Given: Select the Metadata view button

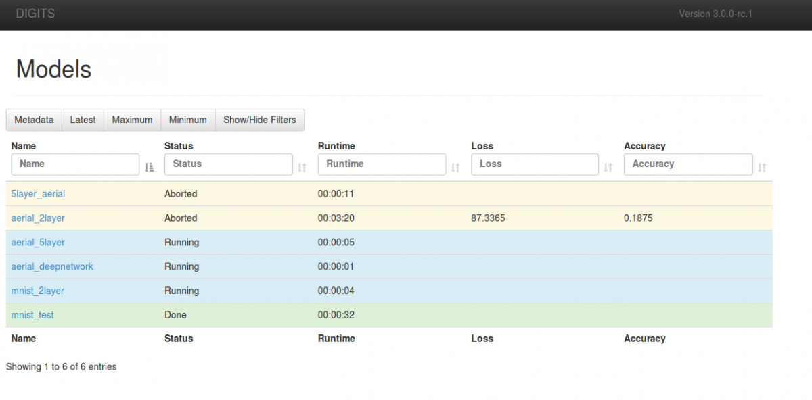Looking at the screenshot, I should pyautogui.click(x=34, y=120).
